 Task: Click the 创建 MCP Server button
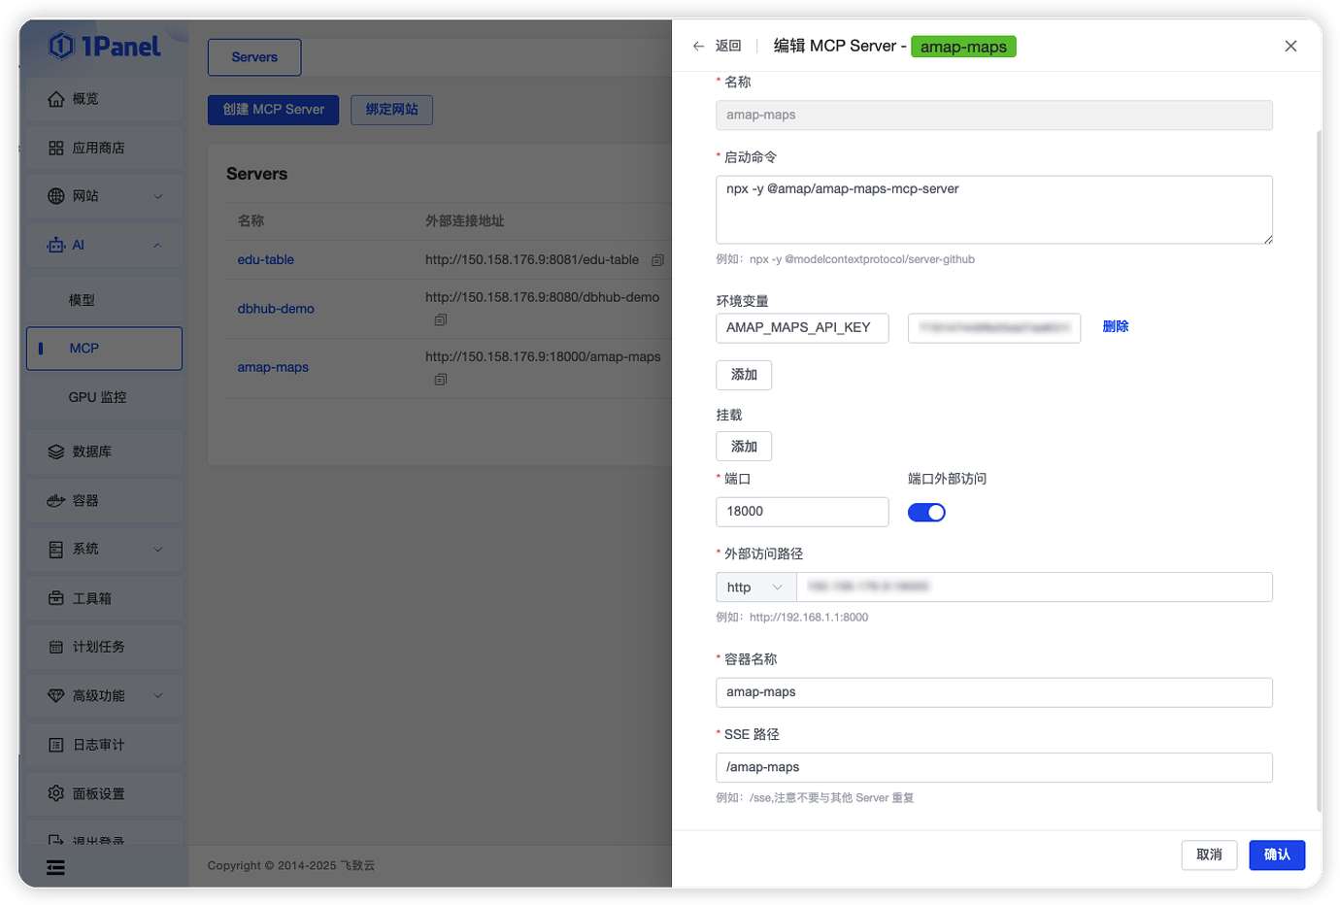[x=273, y=110]
